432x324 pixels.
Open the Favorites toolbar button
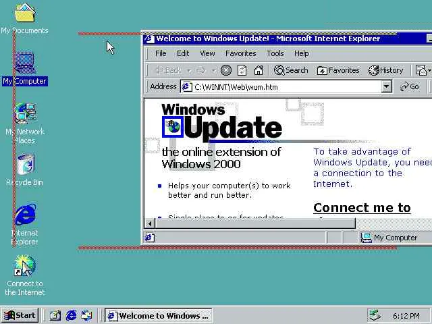pyautogui.click(x=338, y=70)
